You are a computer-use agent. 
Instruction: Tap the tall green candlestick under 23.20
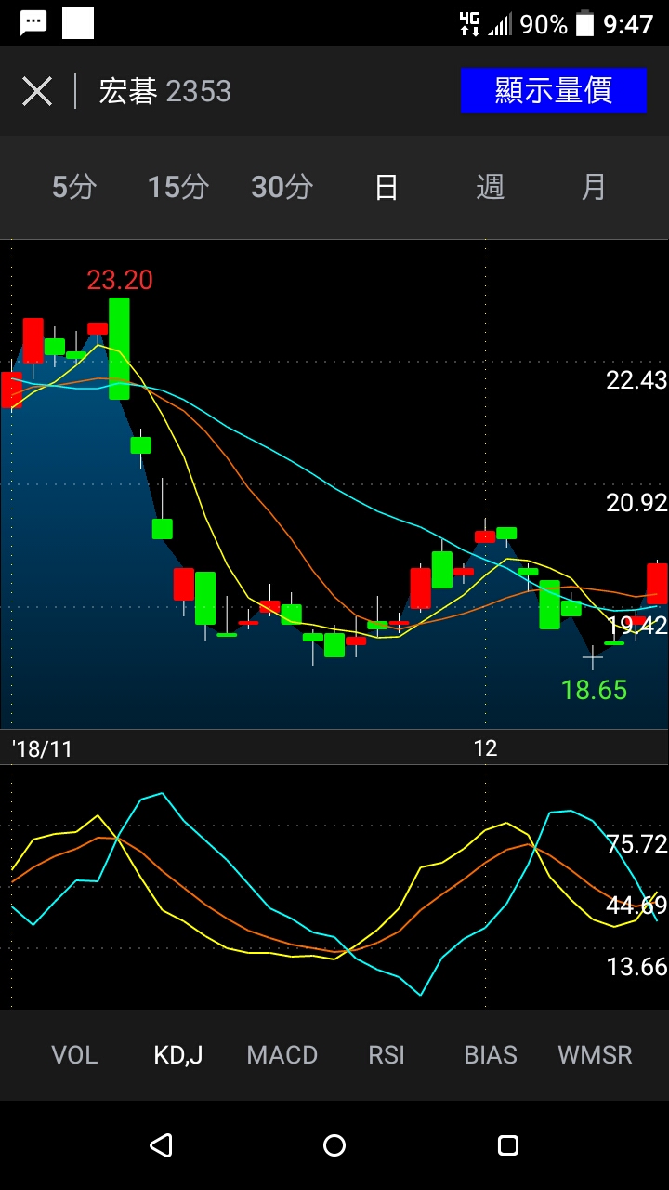click(x=119, y=349)
